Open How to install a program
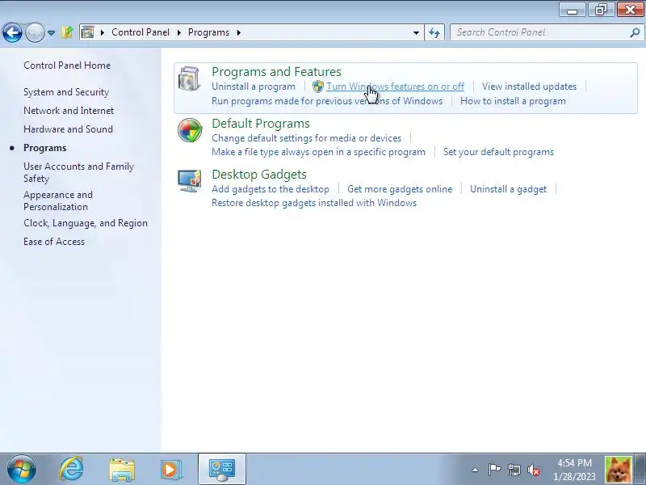This screenshot has height=485, width=646. [513, 101]
